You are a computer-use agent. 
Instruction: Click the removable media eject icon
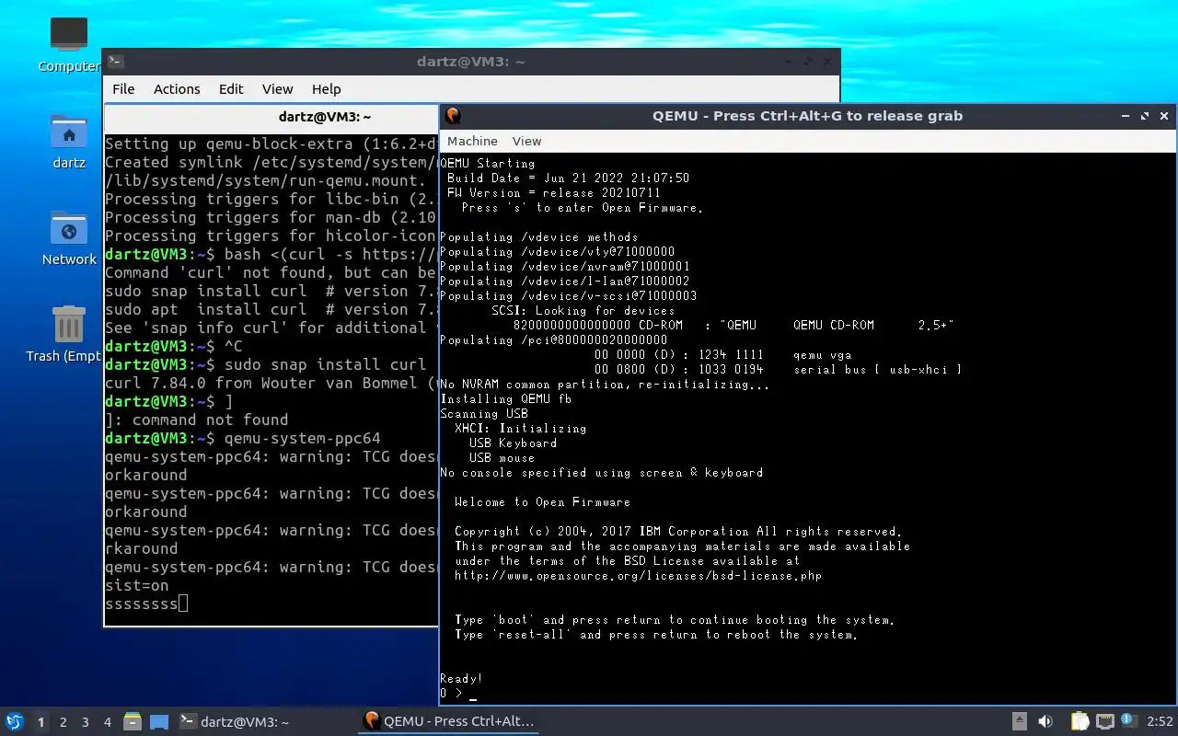[x=1020, y=721]
